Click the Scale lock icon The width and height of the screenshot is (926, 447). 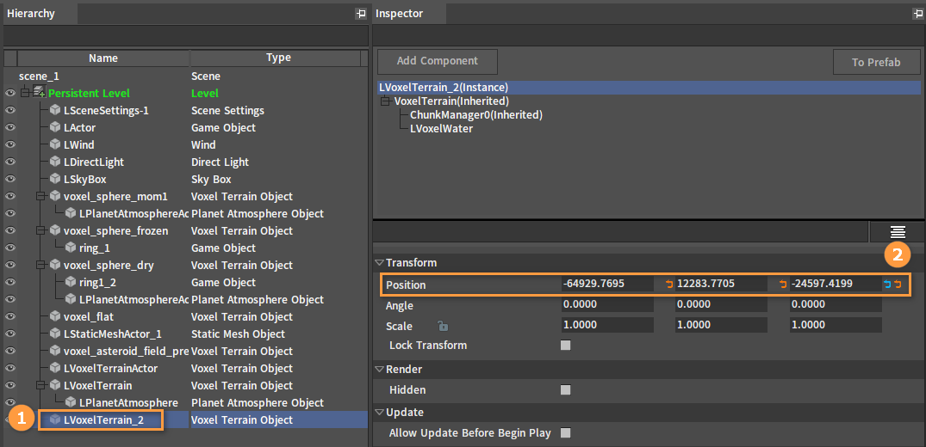pos(443,326)
